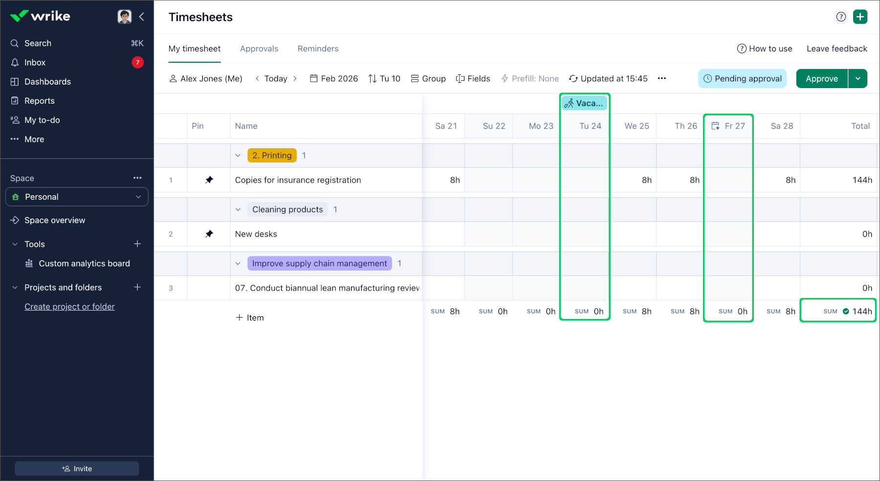Open the three-dot timesheet options menu
Image resolution: width=880 pixels, height=481 pixels.
(x=661, y=78)
